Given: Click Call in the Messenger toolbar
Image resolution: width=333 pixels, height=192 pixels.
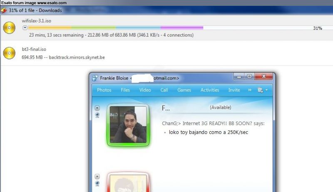Looking at the screenshot, I should (164, 90).
